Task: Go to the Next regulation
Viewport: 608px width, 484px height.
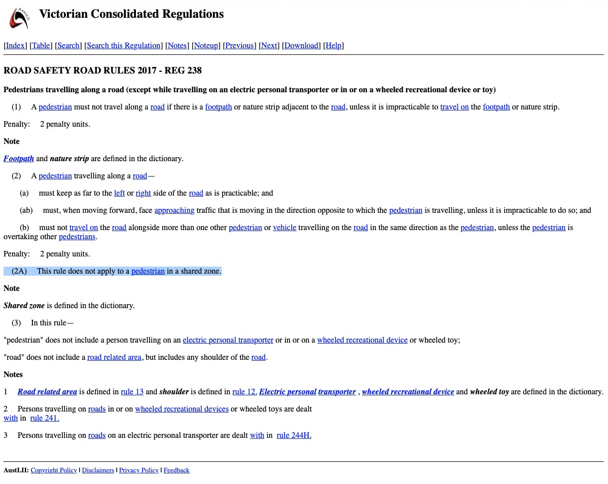Action: pos(269,46)
